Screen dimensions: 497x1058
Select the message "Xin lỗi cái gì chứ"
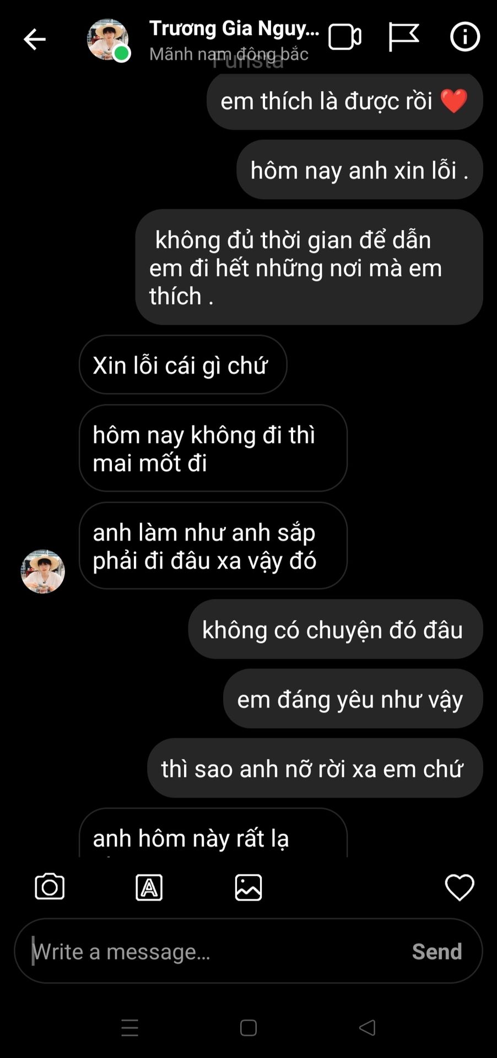pyautogui.click(x=183, y=365)
